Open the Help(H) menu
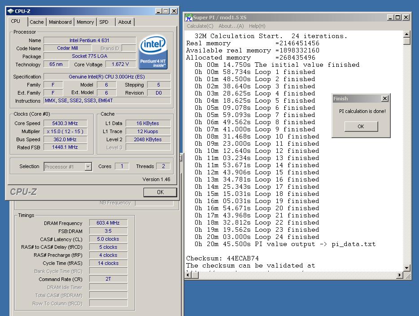 point(257,26)
